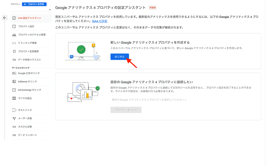
Task: Click the blue はじめに button
Action: point(120,57)
